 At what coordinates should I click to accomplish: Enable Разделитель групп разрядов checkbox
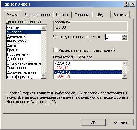click(x=55, y=50)
